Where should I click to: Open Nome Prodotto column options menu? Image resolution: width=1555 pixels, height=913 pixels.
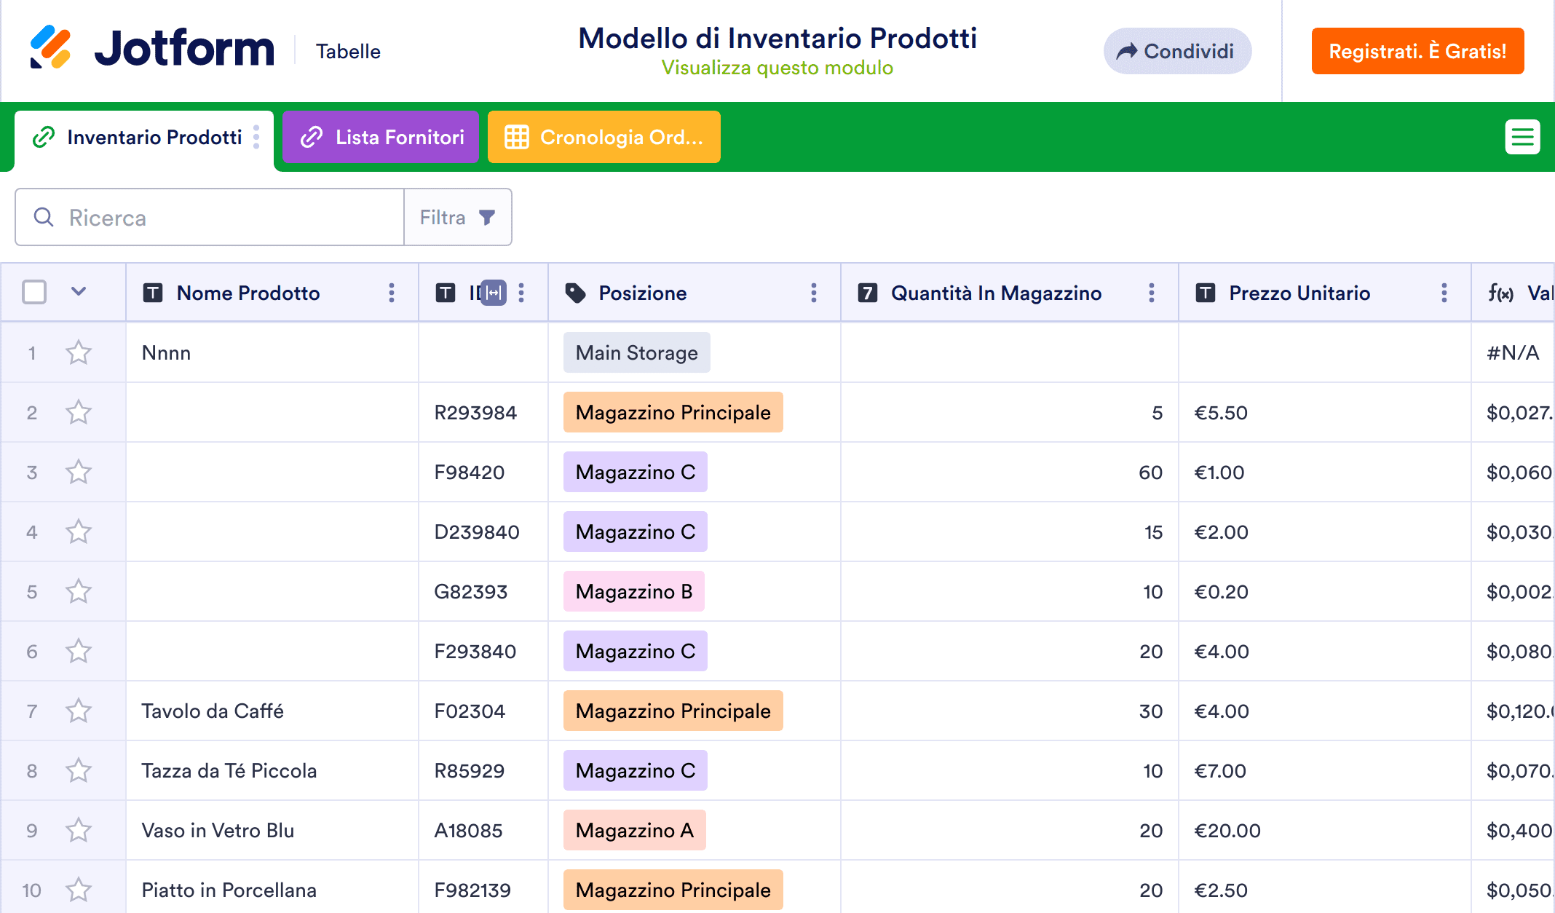point(392,293)
